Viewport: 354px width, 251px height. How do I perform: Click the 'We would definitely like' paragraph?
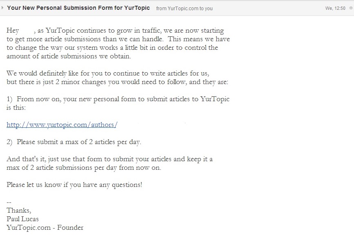pos(118,78)
